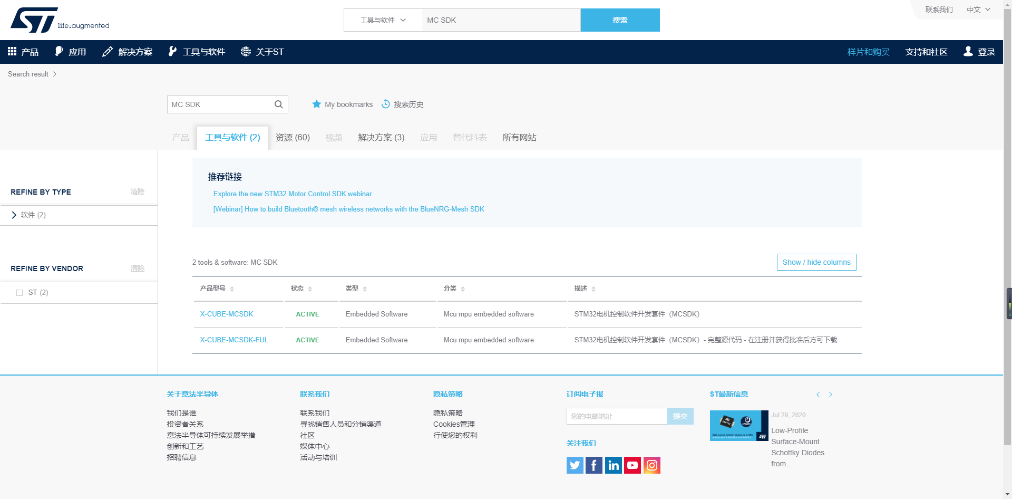Show next ST news item
The height and width of the screenshot is (499, 1012).
831,395
